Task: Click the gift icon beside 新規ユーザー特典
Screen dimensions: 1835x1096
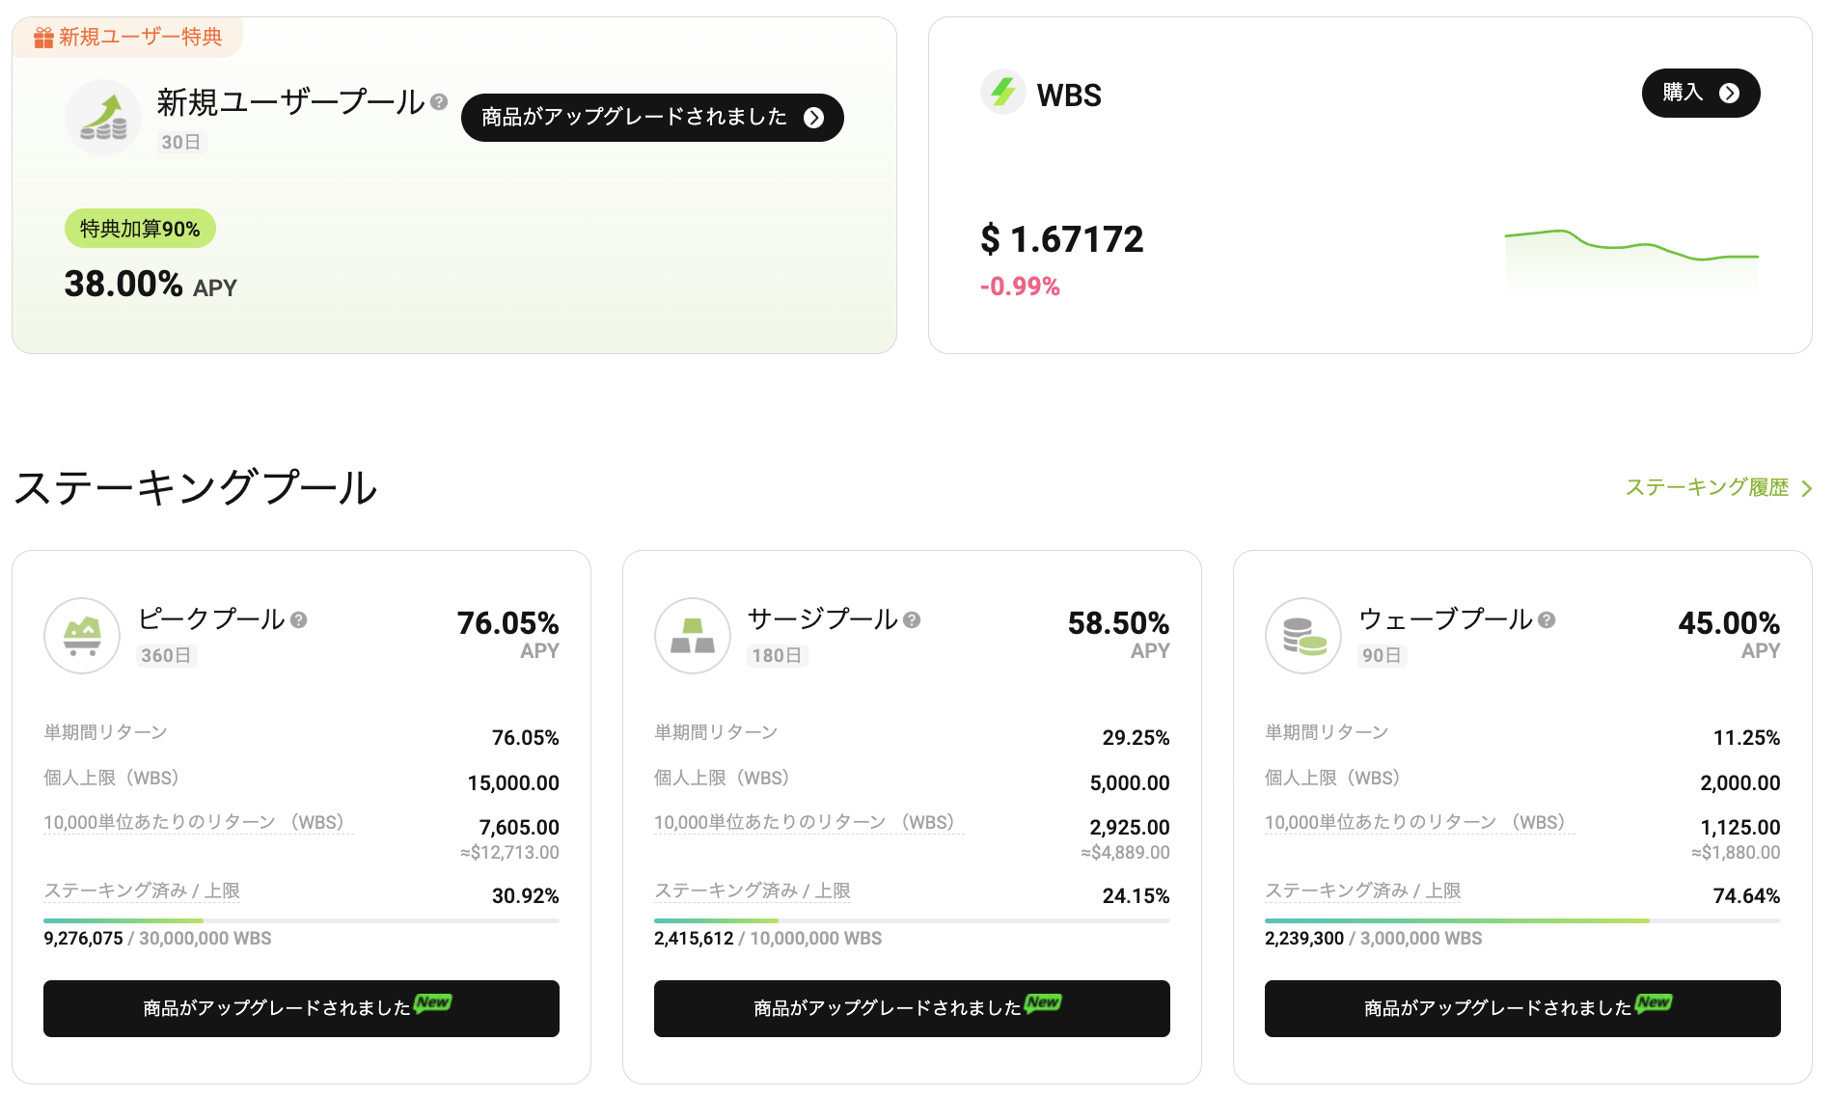Action: [x=43, y=38]
